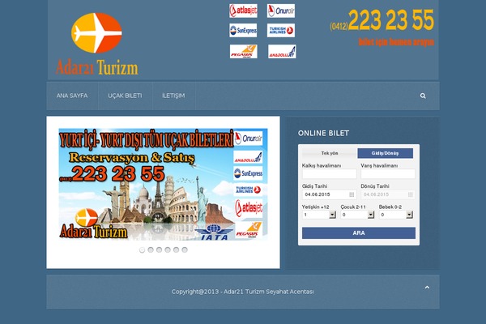The image size is (486, 324).
Task: Select the Gidiş/Dönüş trip tab
Action: (x=386, y=153)
